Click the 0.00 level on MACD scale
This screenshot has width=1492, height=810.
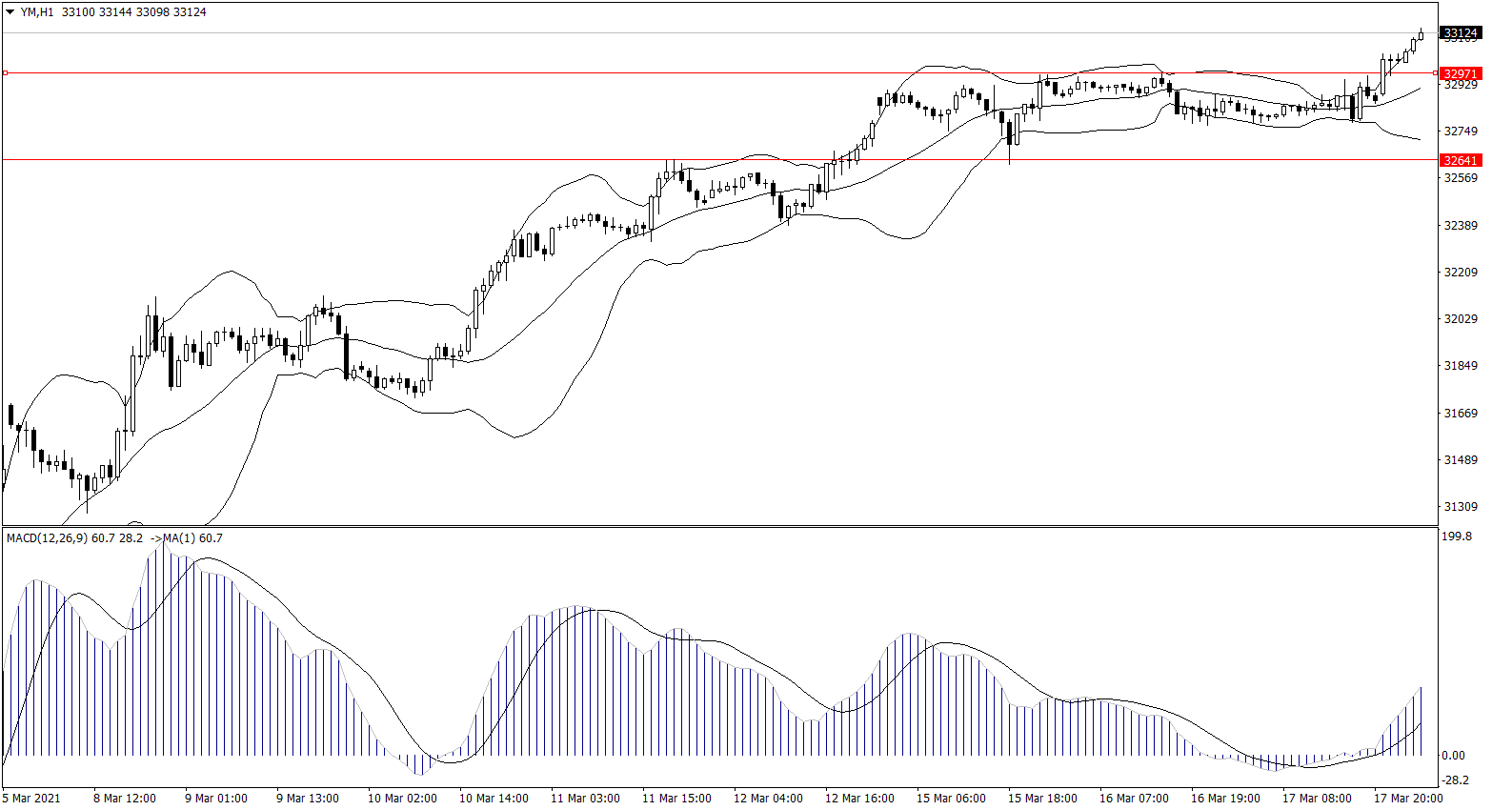point(1454,756)
